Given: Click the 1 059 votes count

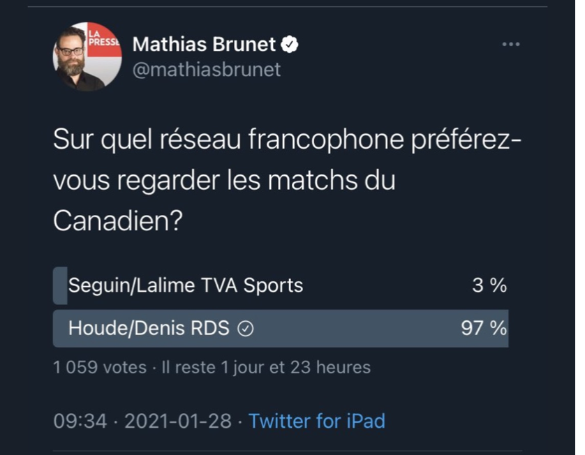Looking at the screenshot, I should click(x=100, y=367).
